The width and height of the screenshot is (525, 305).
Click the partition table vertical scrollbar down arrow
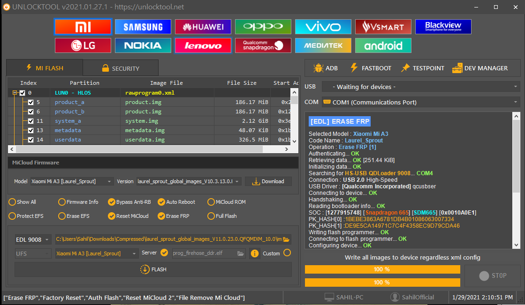tap(294, 141)
